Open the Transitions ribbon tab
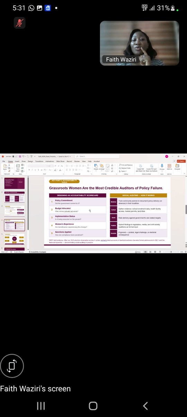The height and width of the screenshot is (417, 187). click(x=39, y=161)
